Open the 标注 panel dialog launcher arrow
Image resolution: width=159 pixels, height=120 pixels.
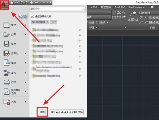click(125, 28)
